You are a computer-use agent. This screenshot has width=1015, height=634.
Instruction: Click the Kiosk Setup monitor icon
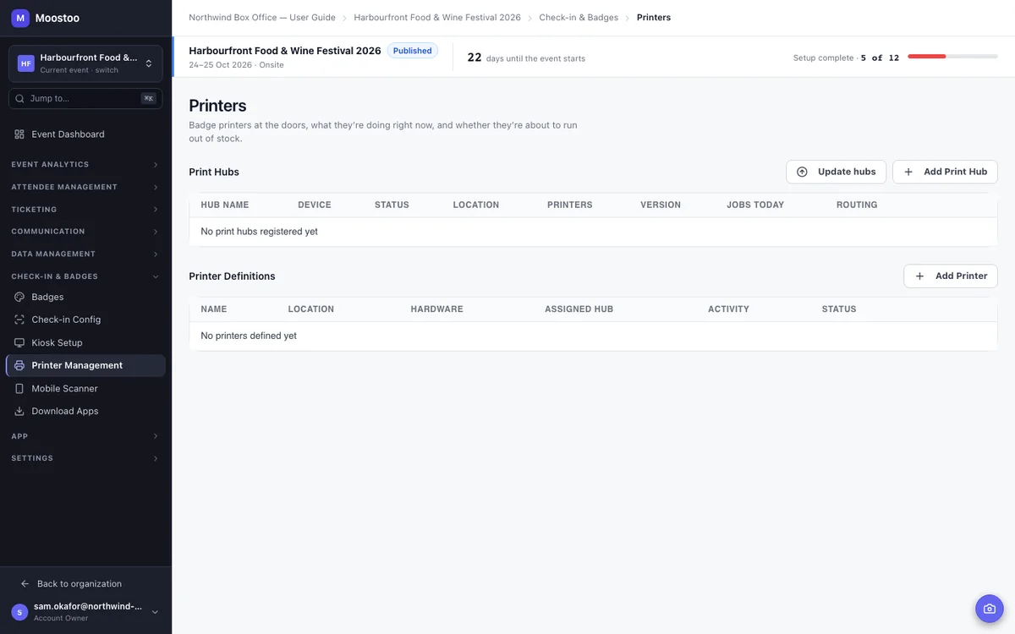19,342
